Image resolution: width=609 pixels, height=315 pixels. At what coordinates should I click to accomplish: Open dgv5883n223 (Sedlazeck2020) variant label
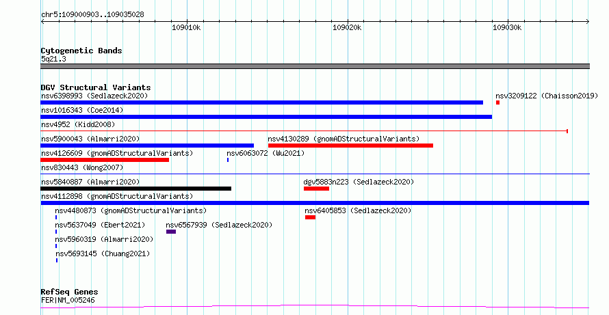point(359,182)
